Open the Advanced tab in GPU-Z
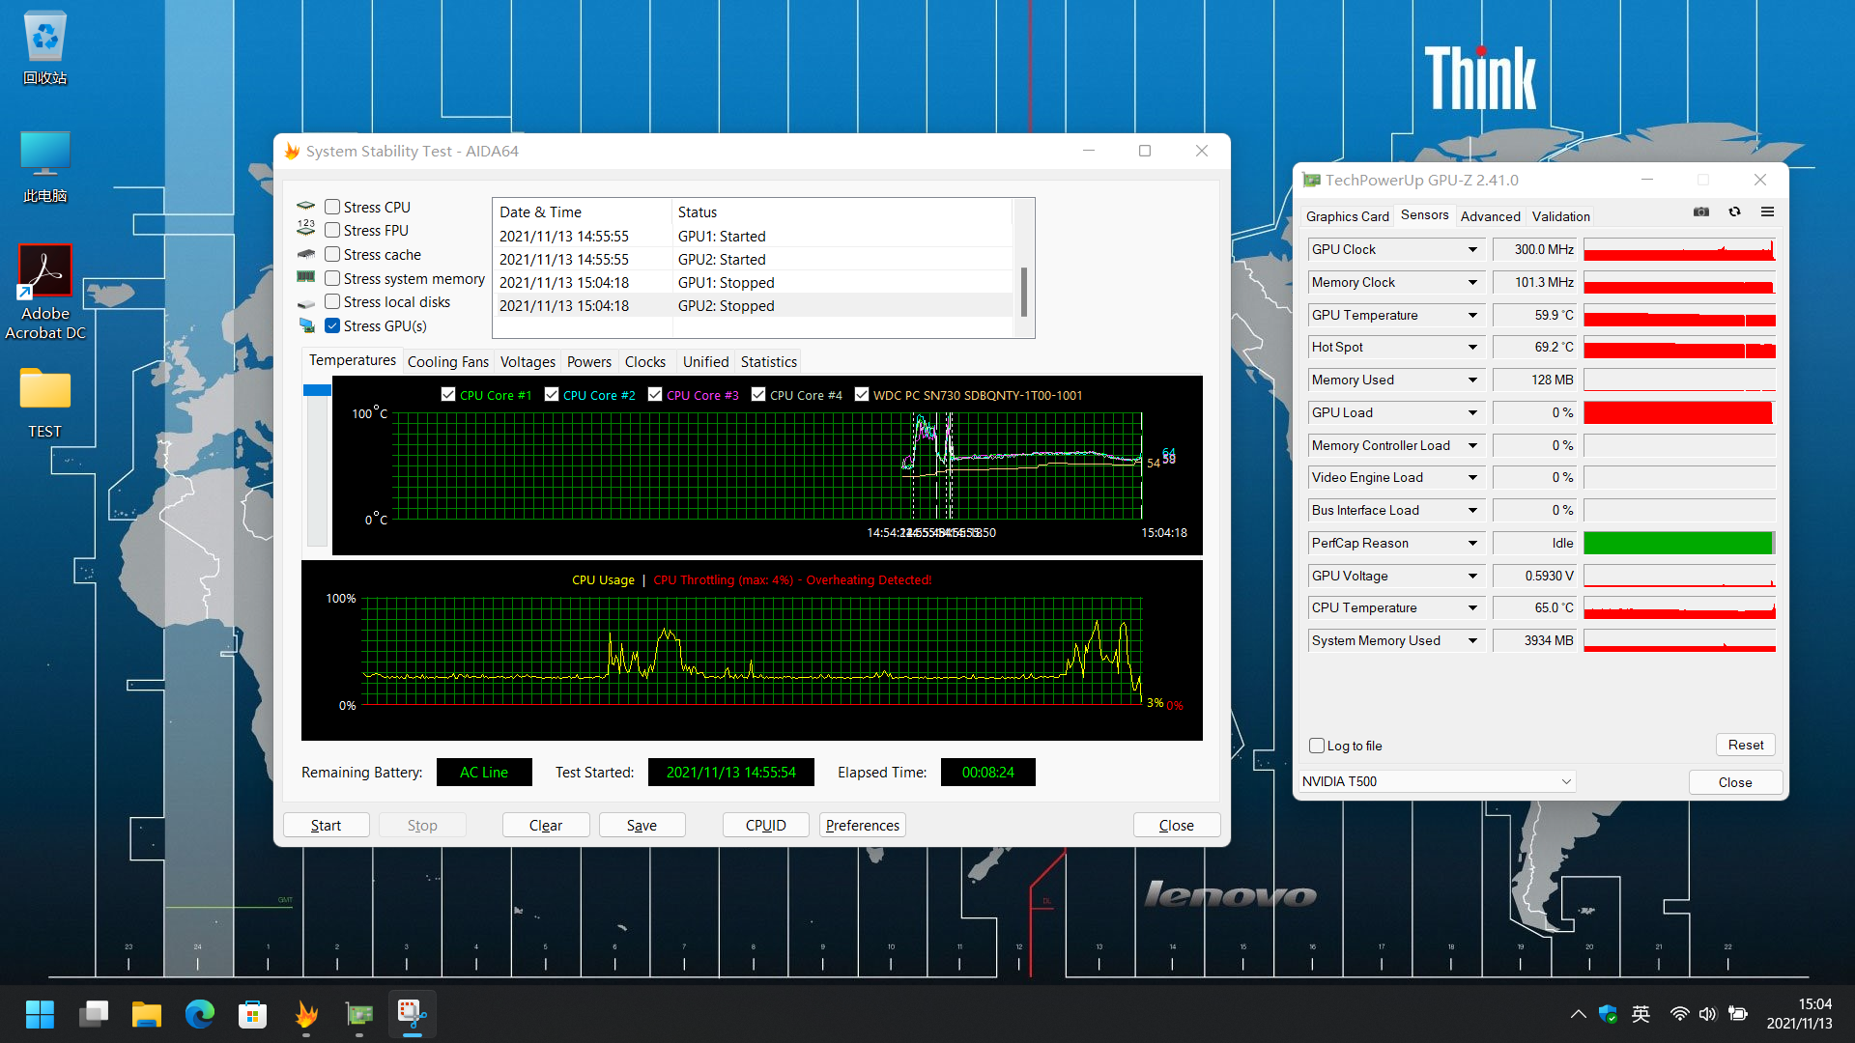This screenshot has height=1043, width=1855. (x=1490, y=216)
